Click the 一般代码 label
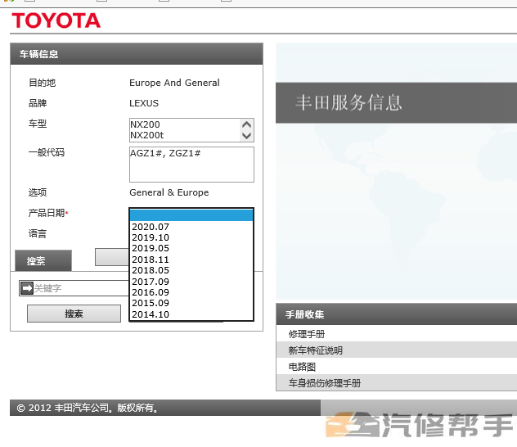 coord(47,152)
